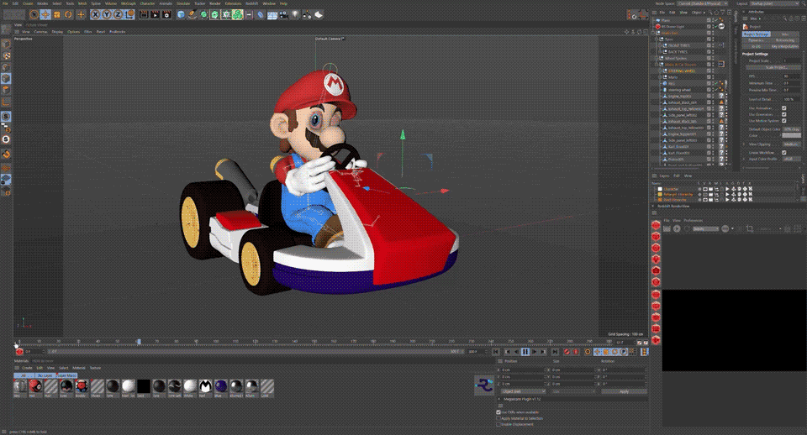Open Default Object Color dropdown

(791, 129)
